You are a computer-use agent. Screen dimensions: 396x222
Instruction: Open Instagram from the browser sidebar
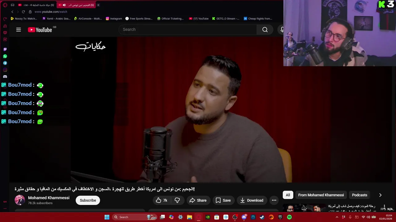tap(5, 70)
